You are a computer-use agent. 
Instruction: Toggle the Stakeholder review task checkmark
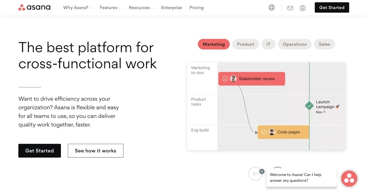tap(225, 79)
